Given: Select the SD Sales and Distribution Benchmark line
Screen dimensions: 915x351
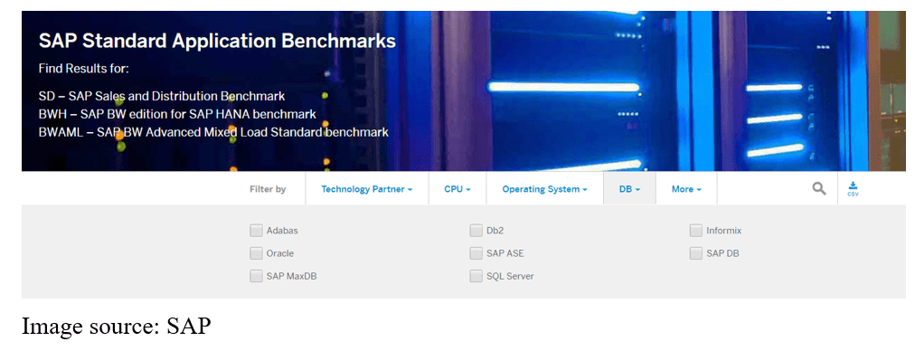Looking at the screenshot, I should coord(162,96).
